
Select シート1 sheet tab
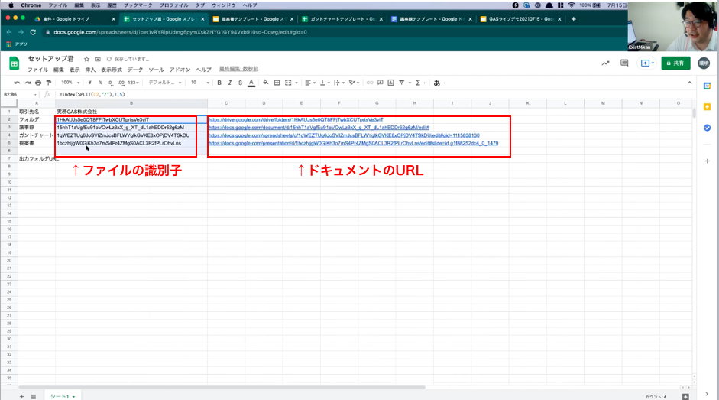pyautogui.click(x=62, y=396)
